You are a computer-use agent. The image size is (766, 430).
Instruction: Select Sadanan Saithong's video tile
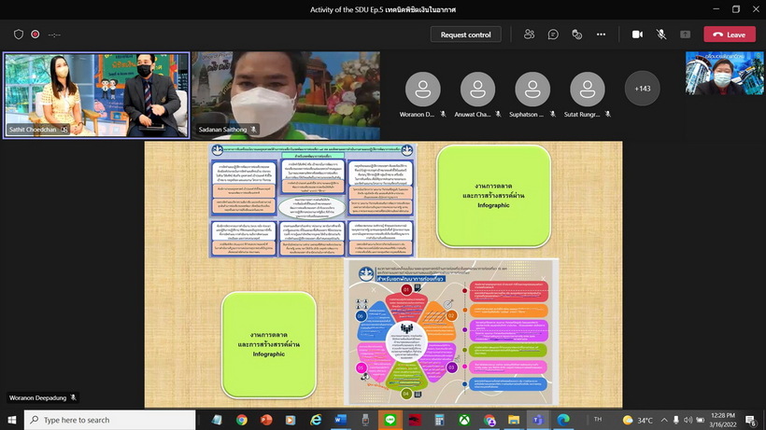tap(286, 95)
